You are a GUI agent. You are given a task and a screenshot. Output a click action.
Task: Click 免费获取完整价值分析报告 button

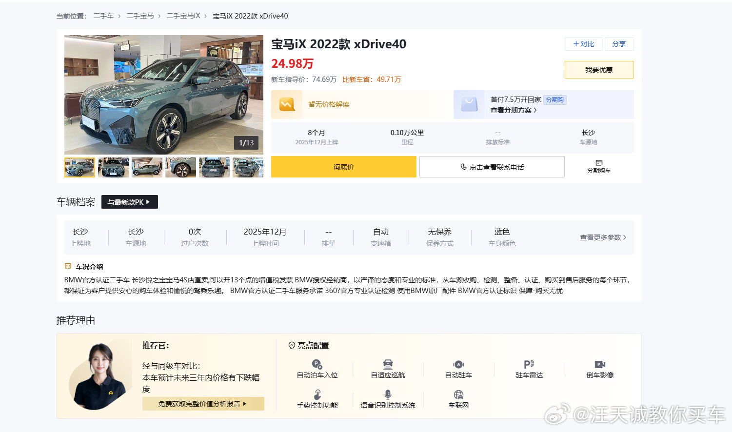click(203, 404)
